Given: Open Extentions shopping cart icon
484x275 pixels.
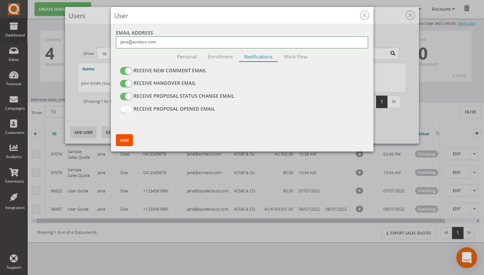Looking at the screenshot, I should point(14,172).
